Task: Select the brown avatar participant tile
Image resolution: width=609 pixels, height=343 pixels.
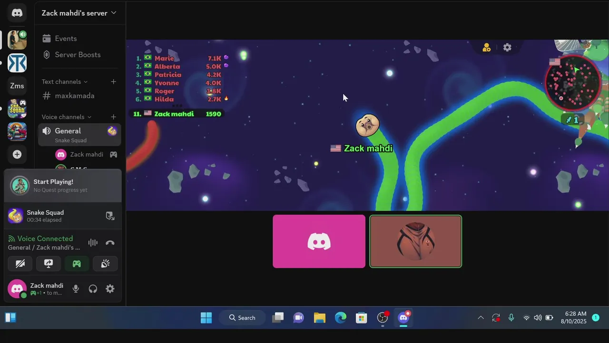Action: click(415, 242)
